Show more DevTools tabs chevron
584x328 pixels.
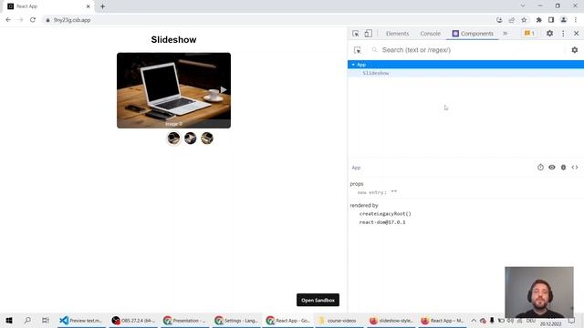tap(505, 34)
